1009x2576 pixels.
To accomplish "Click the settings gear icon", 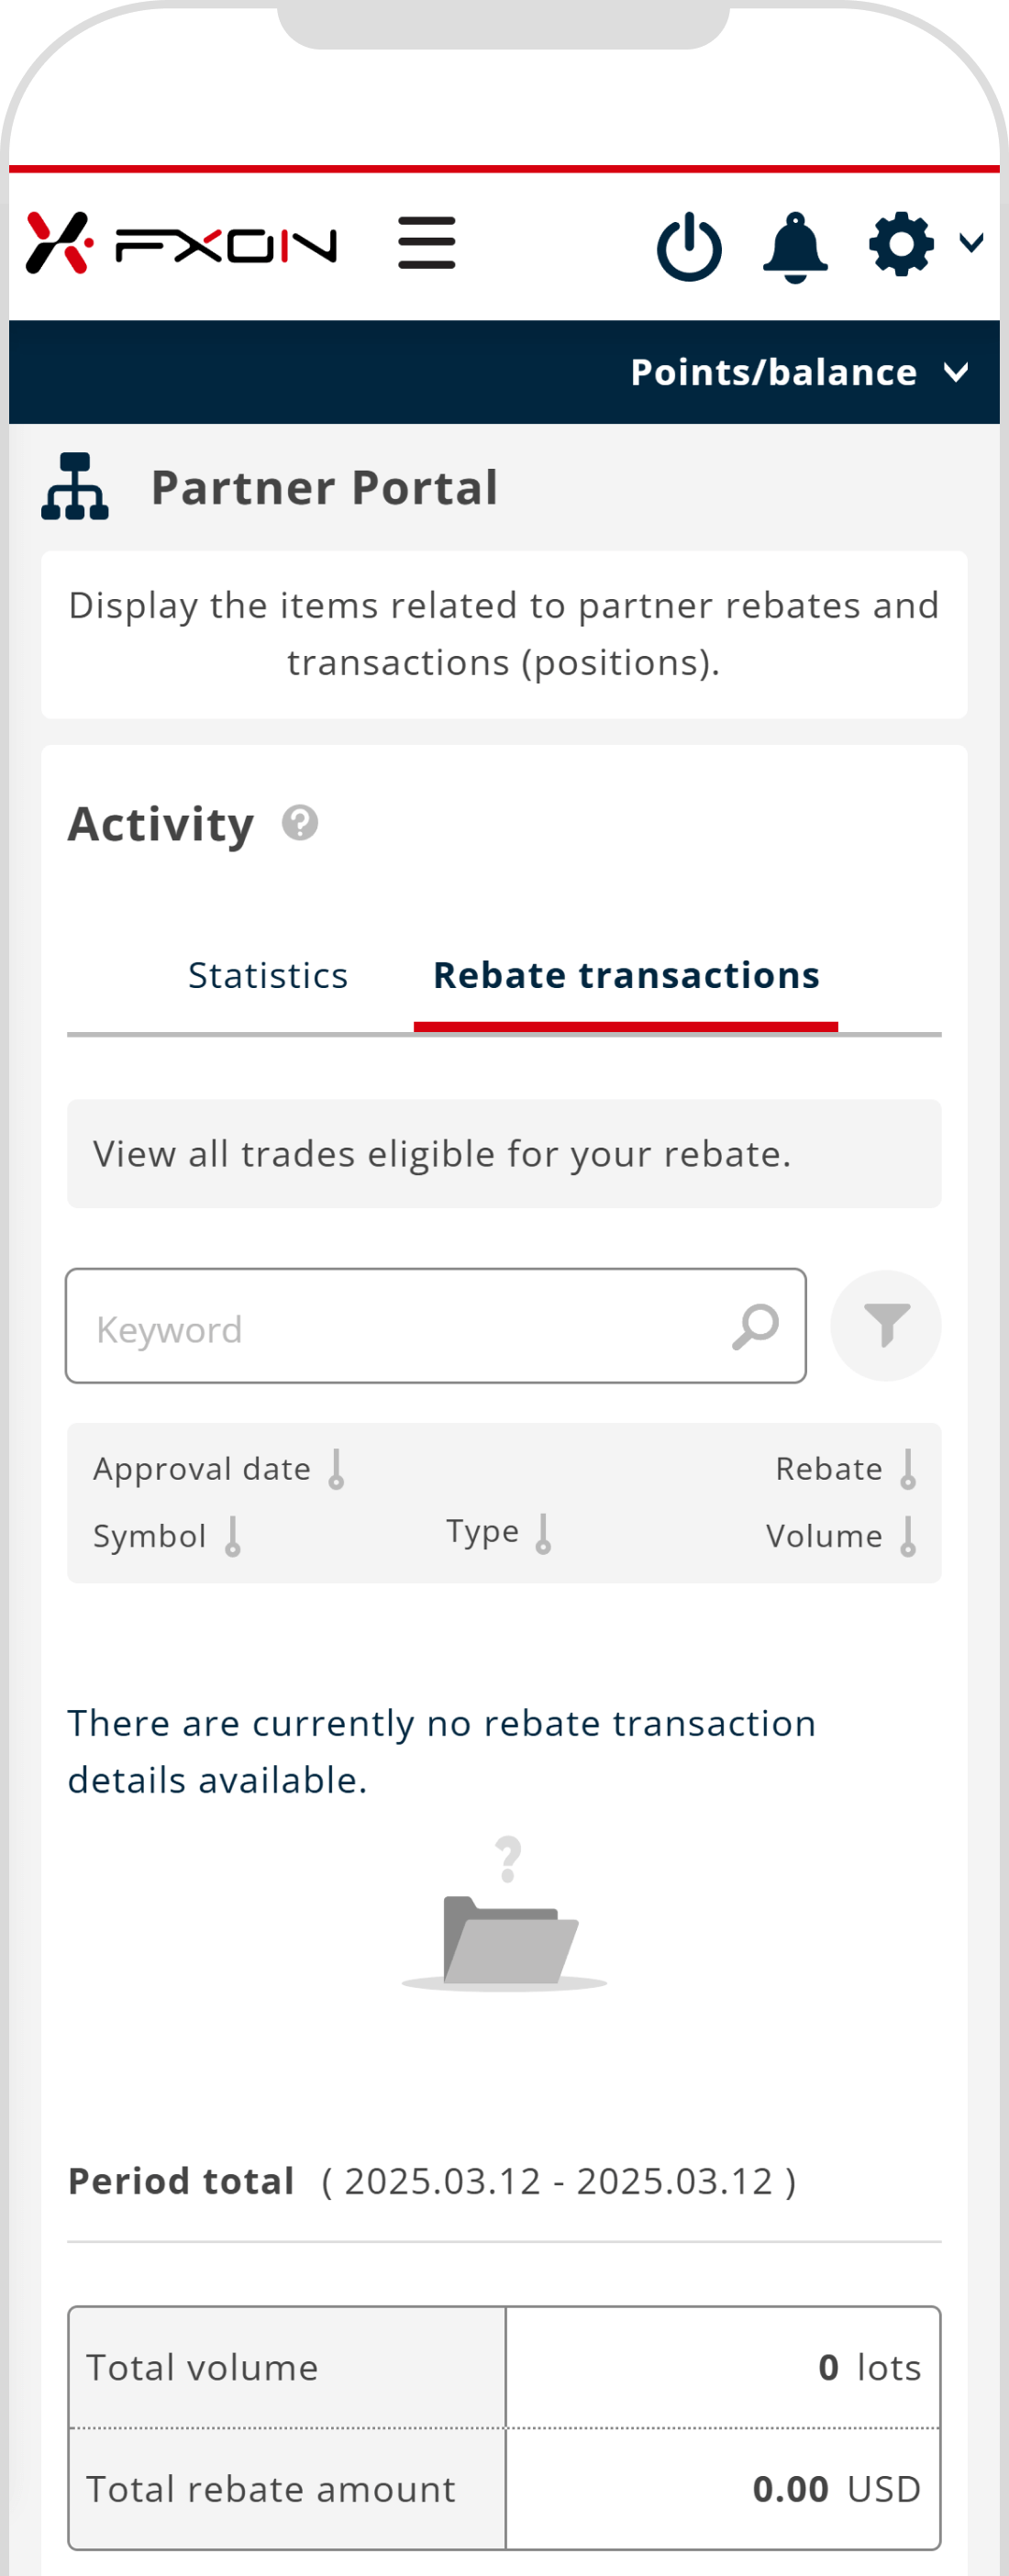I will click(901, 244).
